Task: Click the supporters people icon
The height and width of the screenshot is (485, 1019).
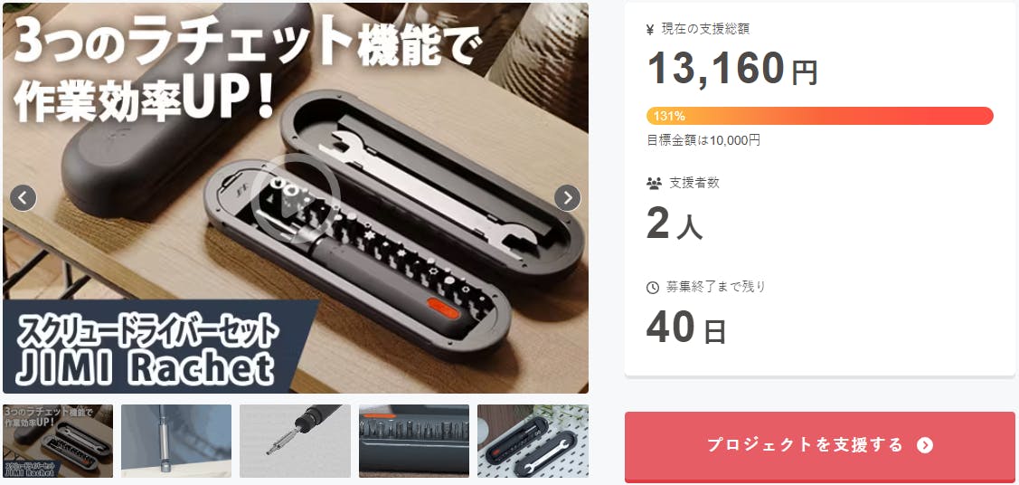Action: 654,184
